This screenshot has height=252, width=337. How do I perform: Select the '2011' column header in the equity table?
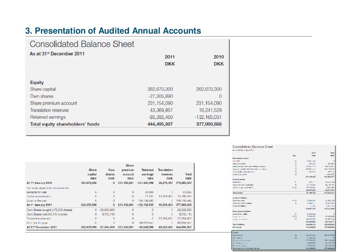tap(170, 57)
